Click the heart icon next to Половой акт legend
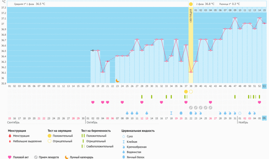The height and width of the screenshot is (159, 269). [x=9, y=157]
